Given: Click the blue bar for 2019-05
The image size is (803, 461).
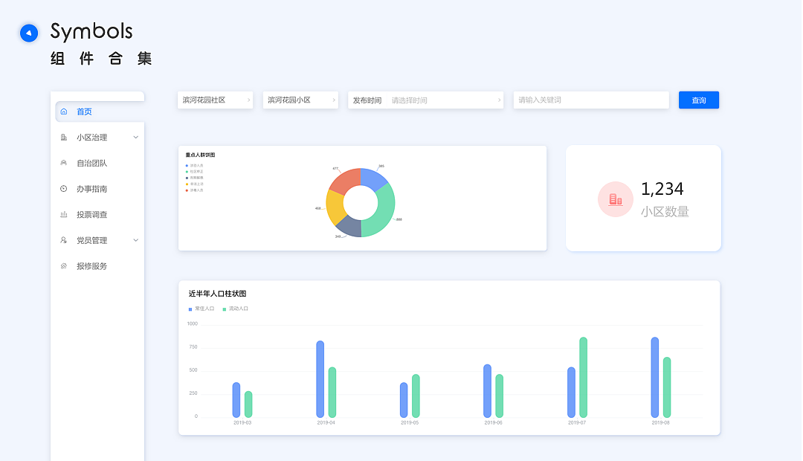Looking at the screenshot, I should coord(404,400).
